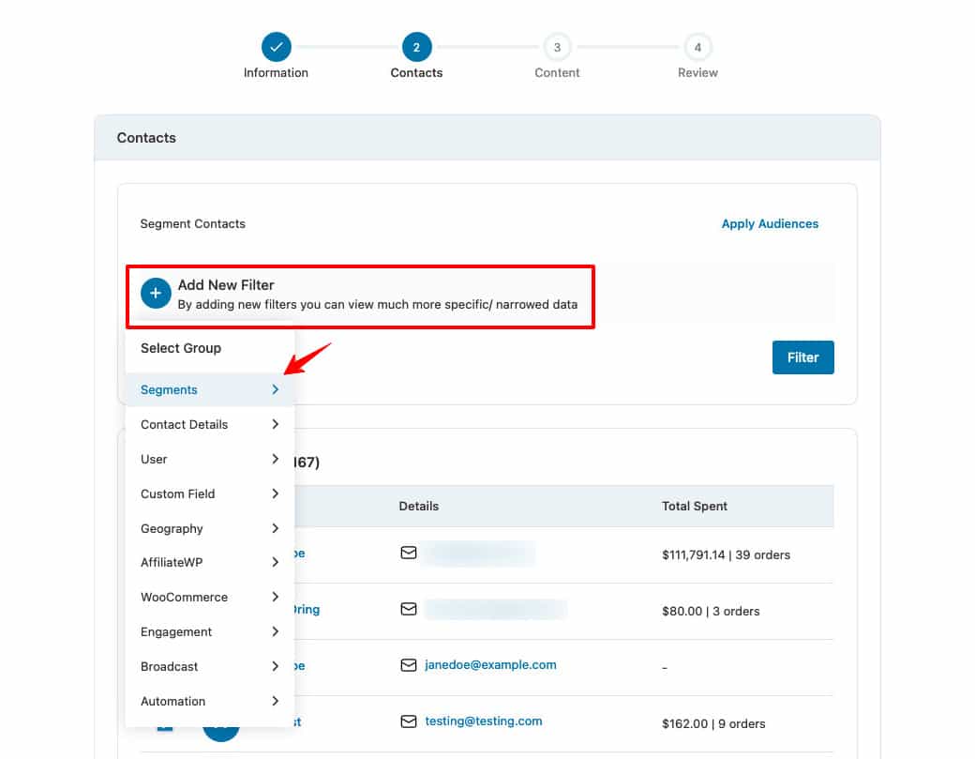This screenshot has height=759, width=975.
Task: Go to the Content step 3 circle
Action: (557, 46)
